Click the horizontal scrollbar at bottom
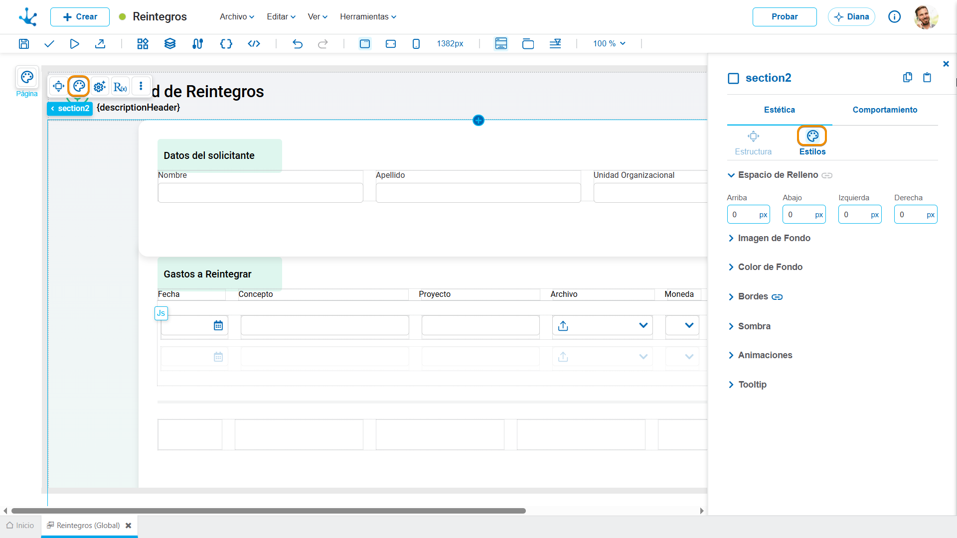This screenshot has width=957, height=538. [x=268, y=511]
